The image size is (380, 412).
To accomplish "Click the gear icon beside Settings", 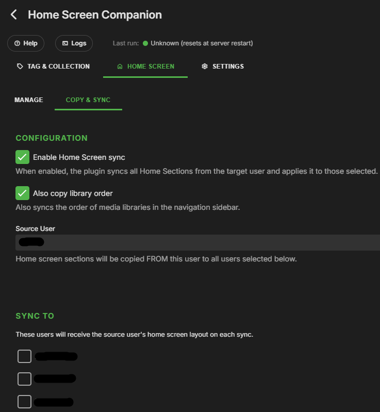I will coord(205,67).
